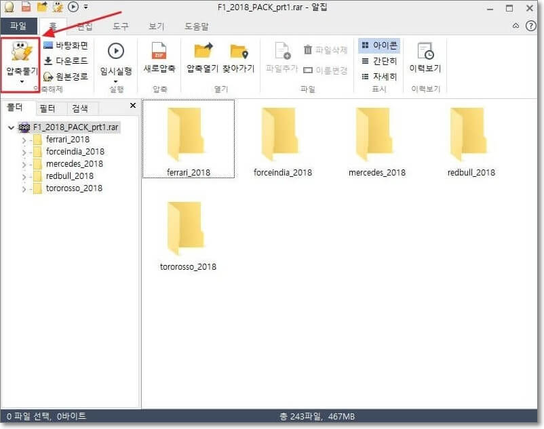Open the 임시실행 dropdown arrow
The height and width of the screenshot is (429, 544).
tap(115, 82)
